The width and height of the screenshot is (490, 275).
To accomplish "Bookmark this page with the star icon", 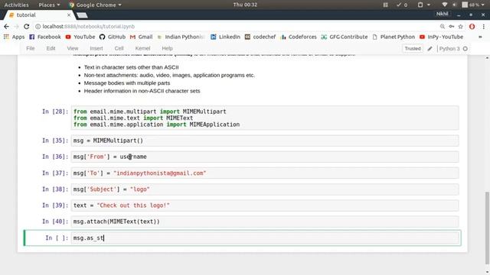I will (461, 27).
